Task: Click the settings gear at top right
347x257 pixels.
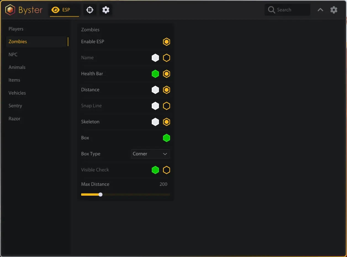Action: [334, 10]
